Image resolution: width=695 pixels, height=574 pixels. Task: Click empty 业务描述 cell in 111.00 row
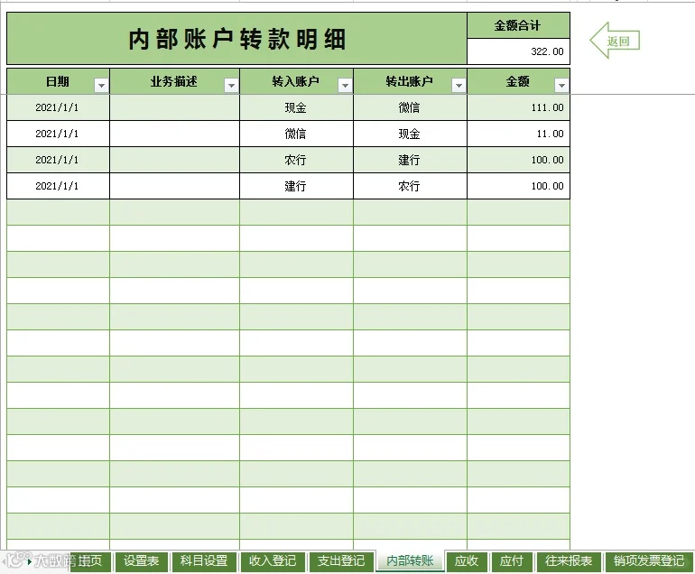174,107
